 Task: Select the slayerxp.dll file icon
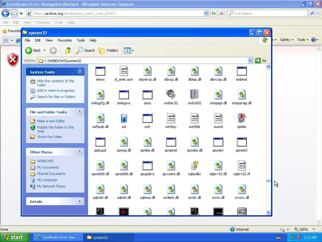(147, 71)
